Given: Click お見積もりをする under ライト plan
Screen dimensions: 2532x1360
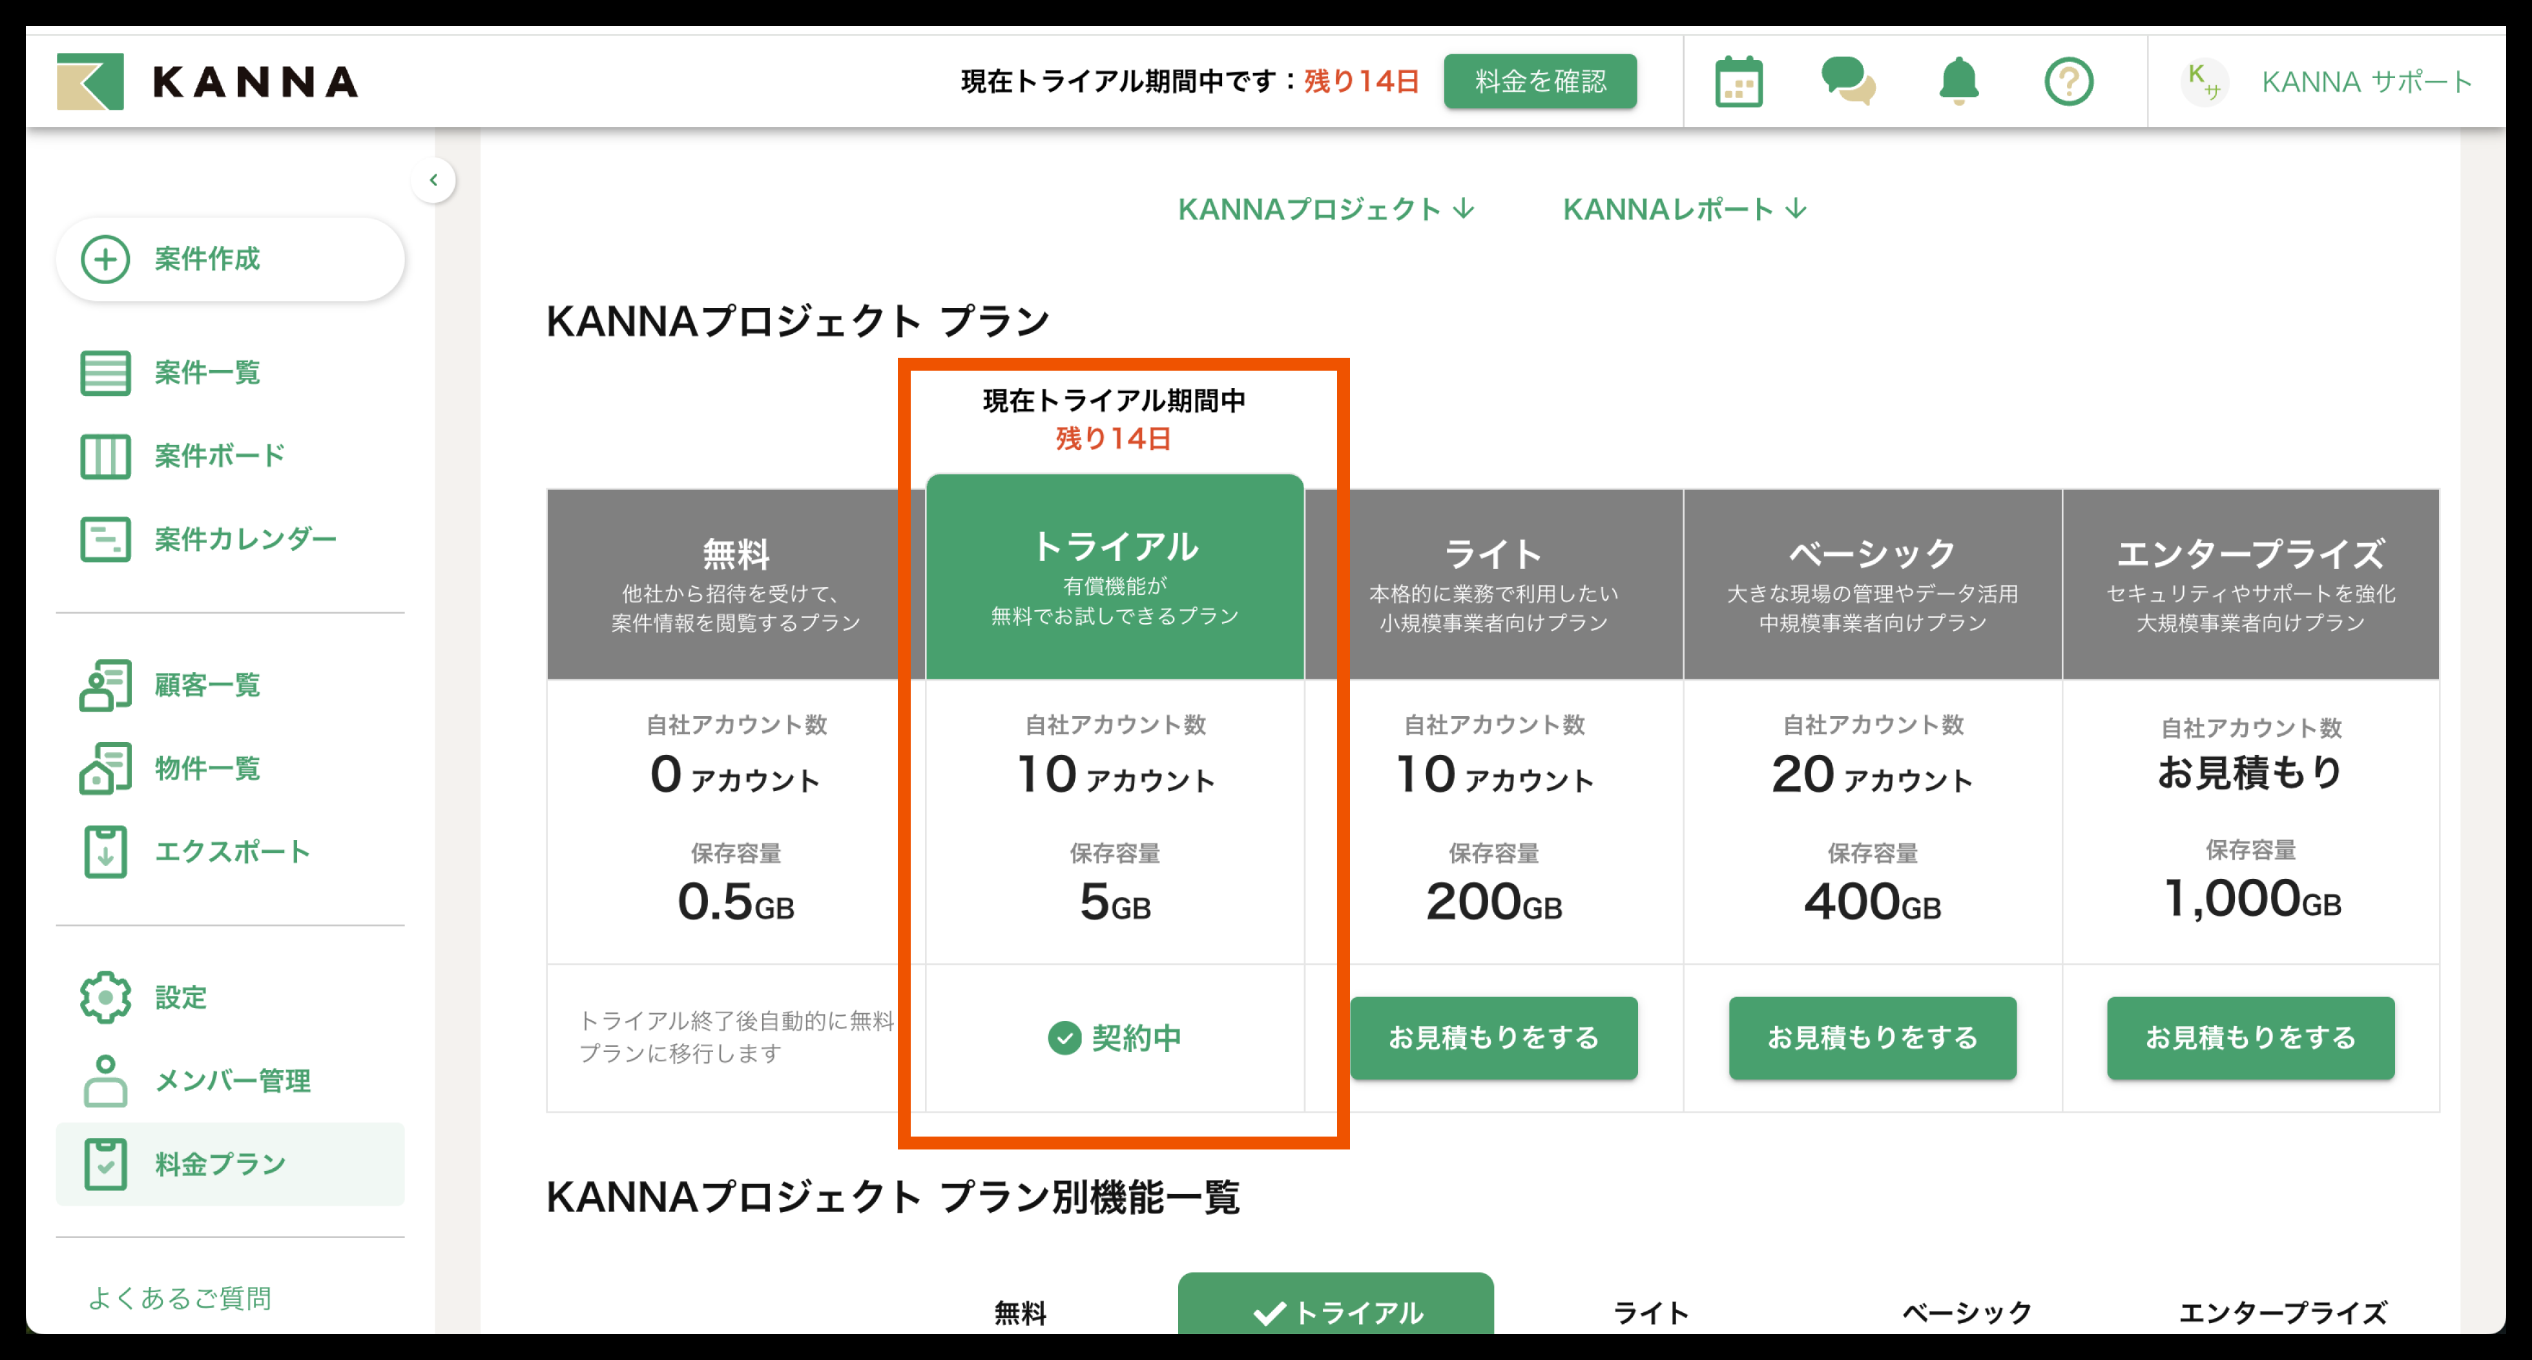Looking at the screenshot, I should click(1493, 1038).
